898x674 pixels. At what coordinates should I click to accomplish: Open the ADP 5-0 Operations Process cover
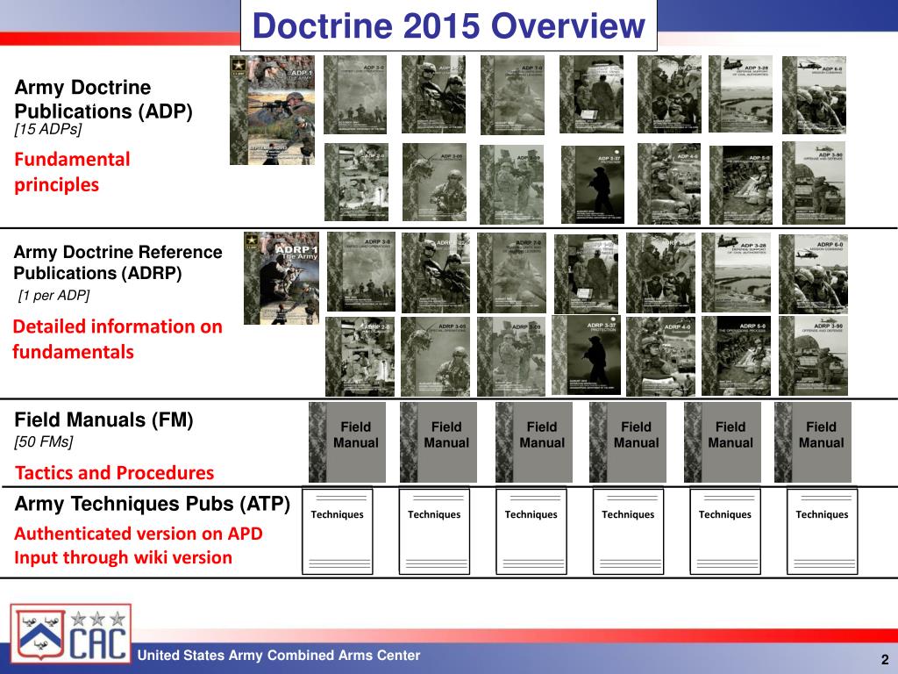(741, 184)
